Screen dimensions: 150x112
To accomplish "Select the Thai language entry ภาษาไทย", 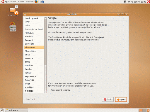I will tap(34, 66).
